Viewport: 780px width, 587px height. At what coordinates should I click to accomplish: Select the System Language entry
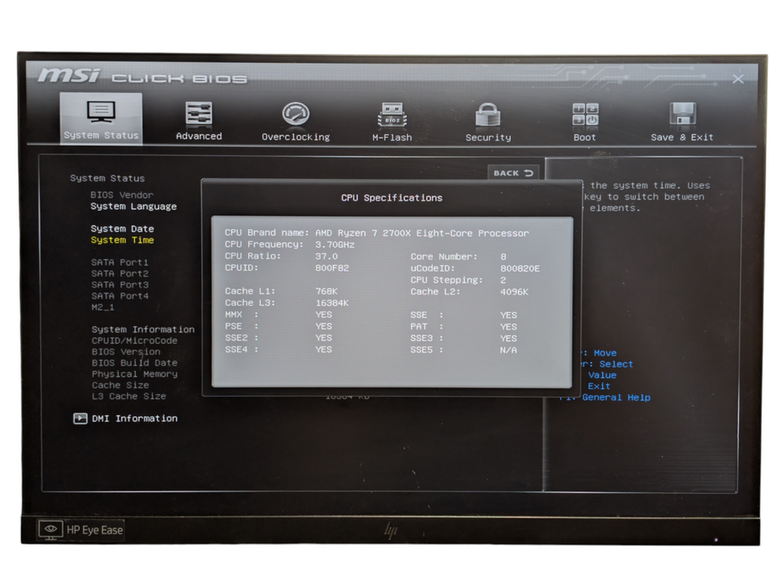point(133,206)
